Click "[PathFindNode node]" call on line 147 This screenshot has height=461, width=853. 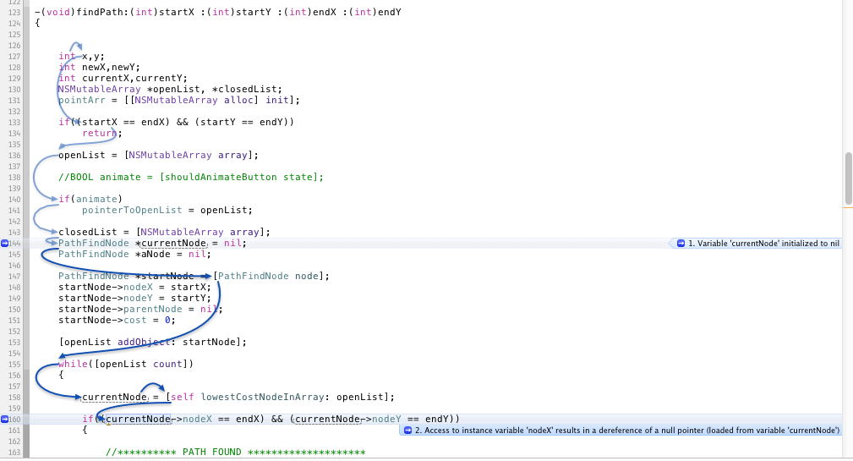tap(268, 276)
